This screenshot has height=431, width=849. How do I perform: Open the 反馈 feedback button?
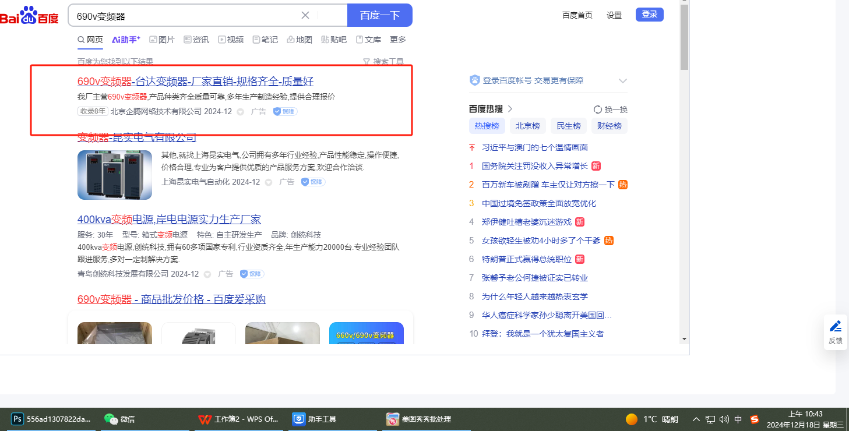coord(836,332)
